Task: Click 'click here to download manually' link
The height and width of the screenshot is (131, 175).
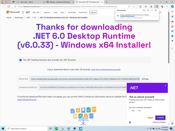Action: [x=106, y=70]
